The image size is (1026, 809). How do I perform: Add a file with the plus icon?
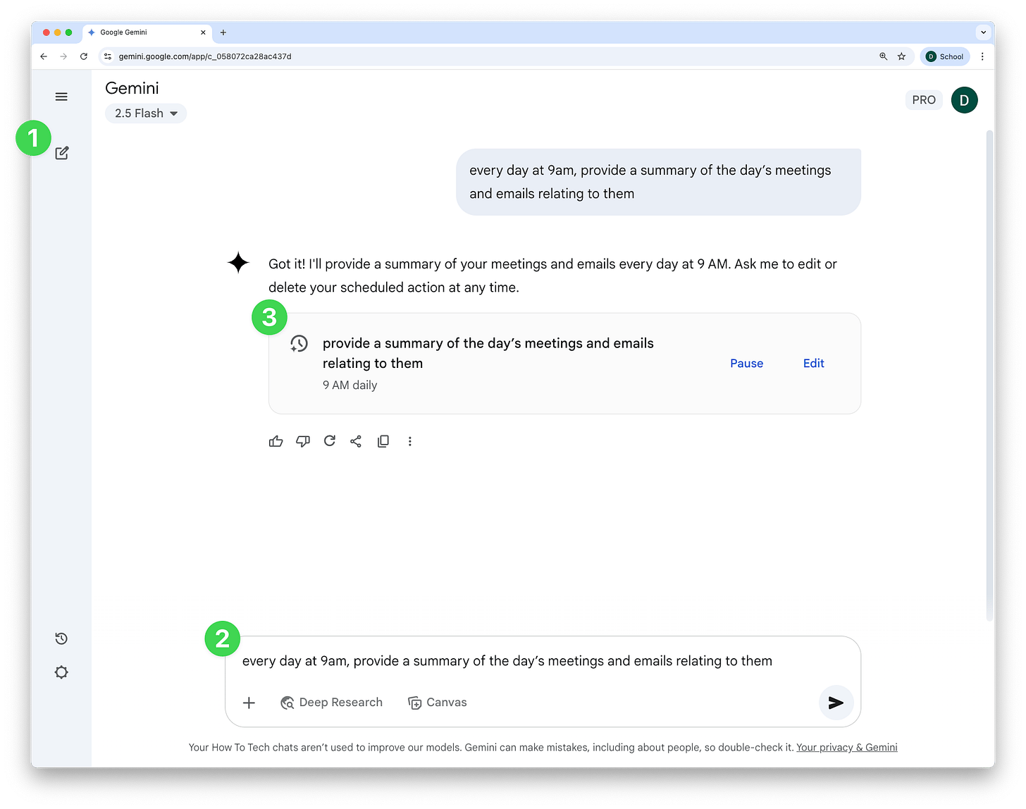click(x=249, y=703)
